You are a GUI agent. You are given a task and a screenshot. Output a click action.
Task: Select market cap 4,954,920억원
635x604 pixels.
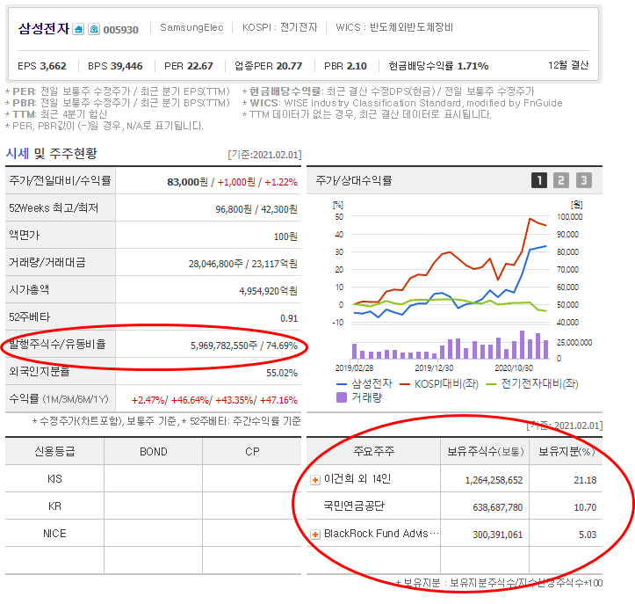268,291
